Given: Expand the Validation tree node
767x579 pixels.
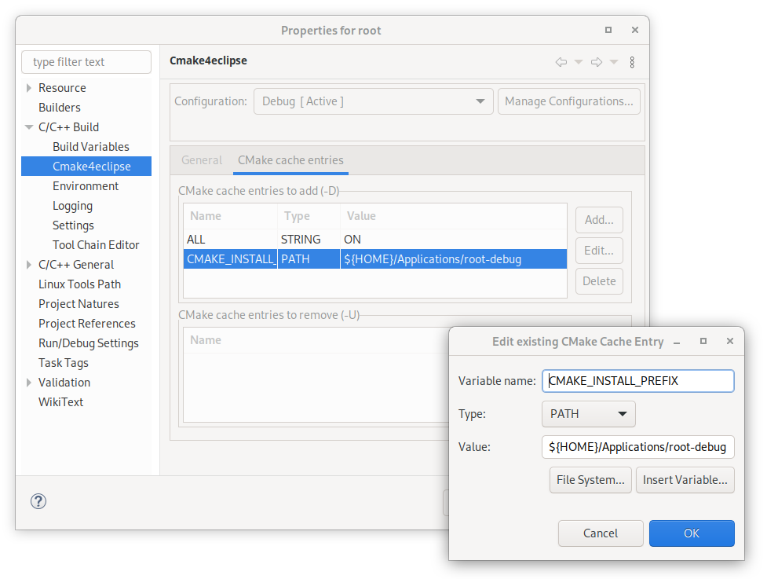Looking at the screenshot, I should [29, 383].
